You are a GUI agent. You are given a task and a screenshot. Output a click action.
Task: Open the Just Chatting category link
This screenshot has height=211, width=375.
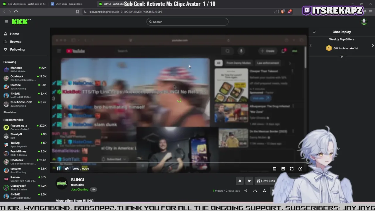pos(79,190)
